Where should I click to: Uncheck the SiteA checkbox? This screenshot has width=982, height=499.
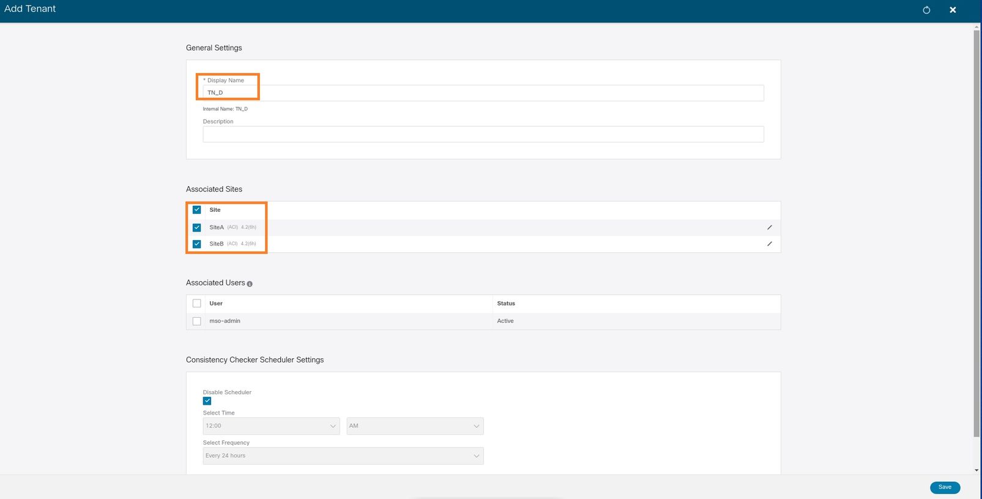pos(196,227)
